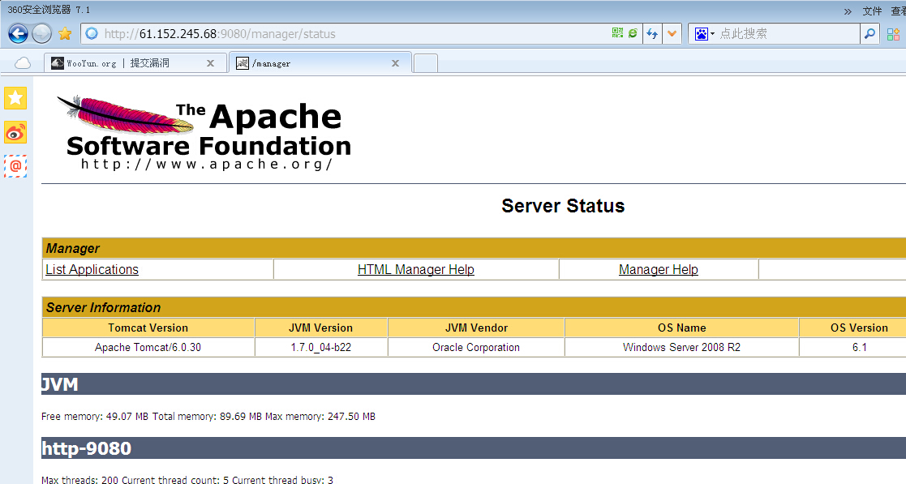Click the http-9080 section heading
Viewport: 906px width, 484px height.
[x=473, y=448]
